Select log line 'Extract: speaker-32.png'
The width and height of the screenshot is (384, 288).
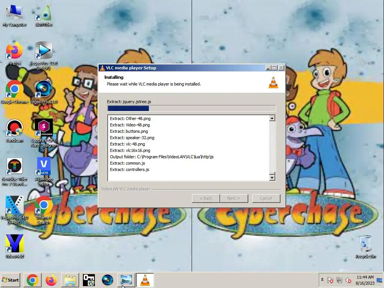132,138
